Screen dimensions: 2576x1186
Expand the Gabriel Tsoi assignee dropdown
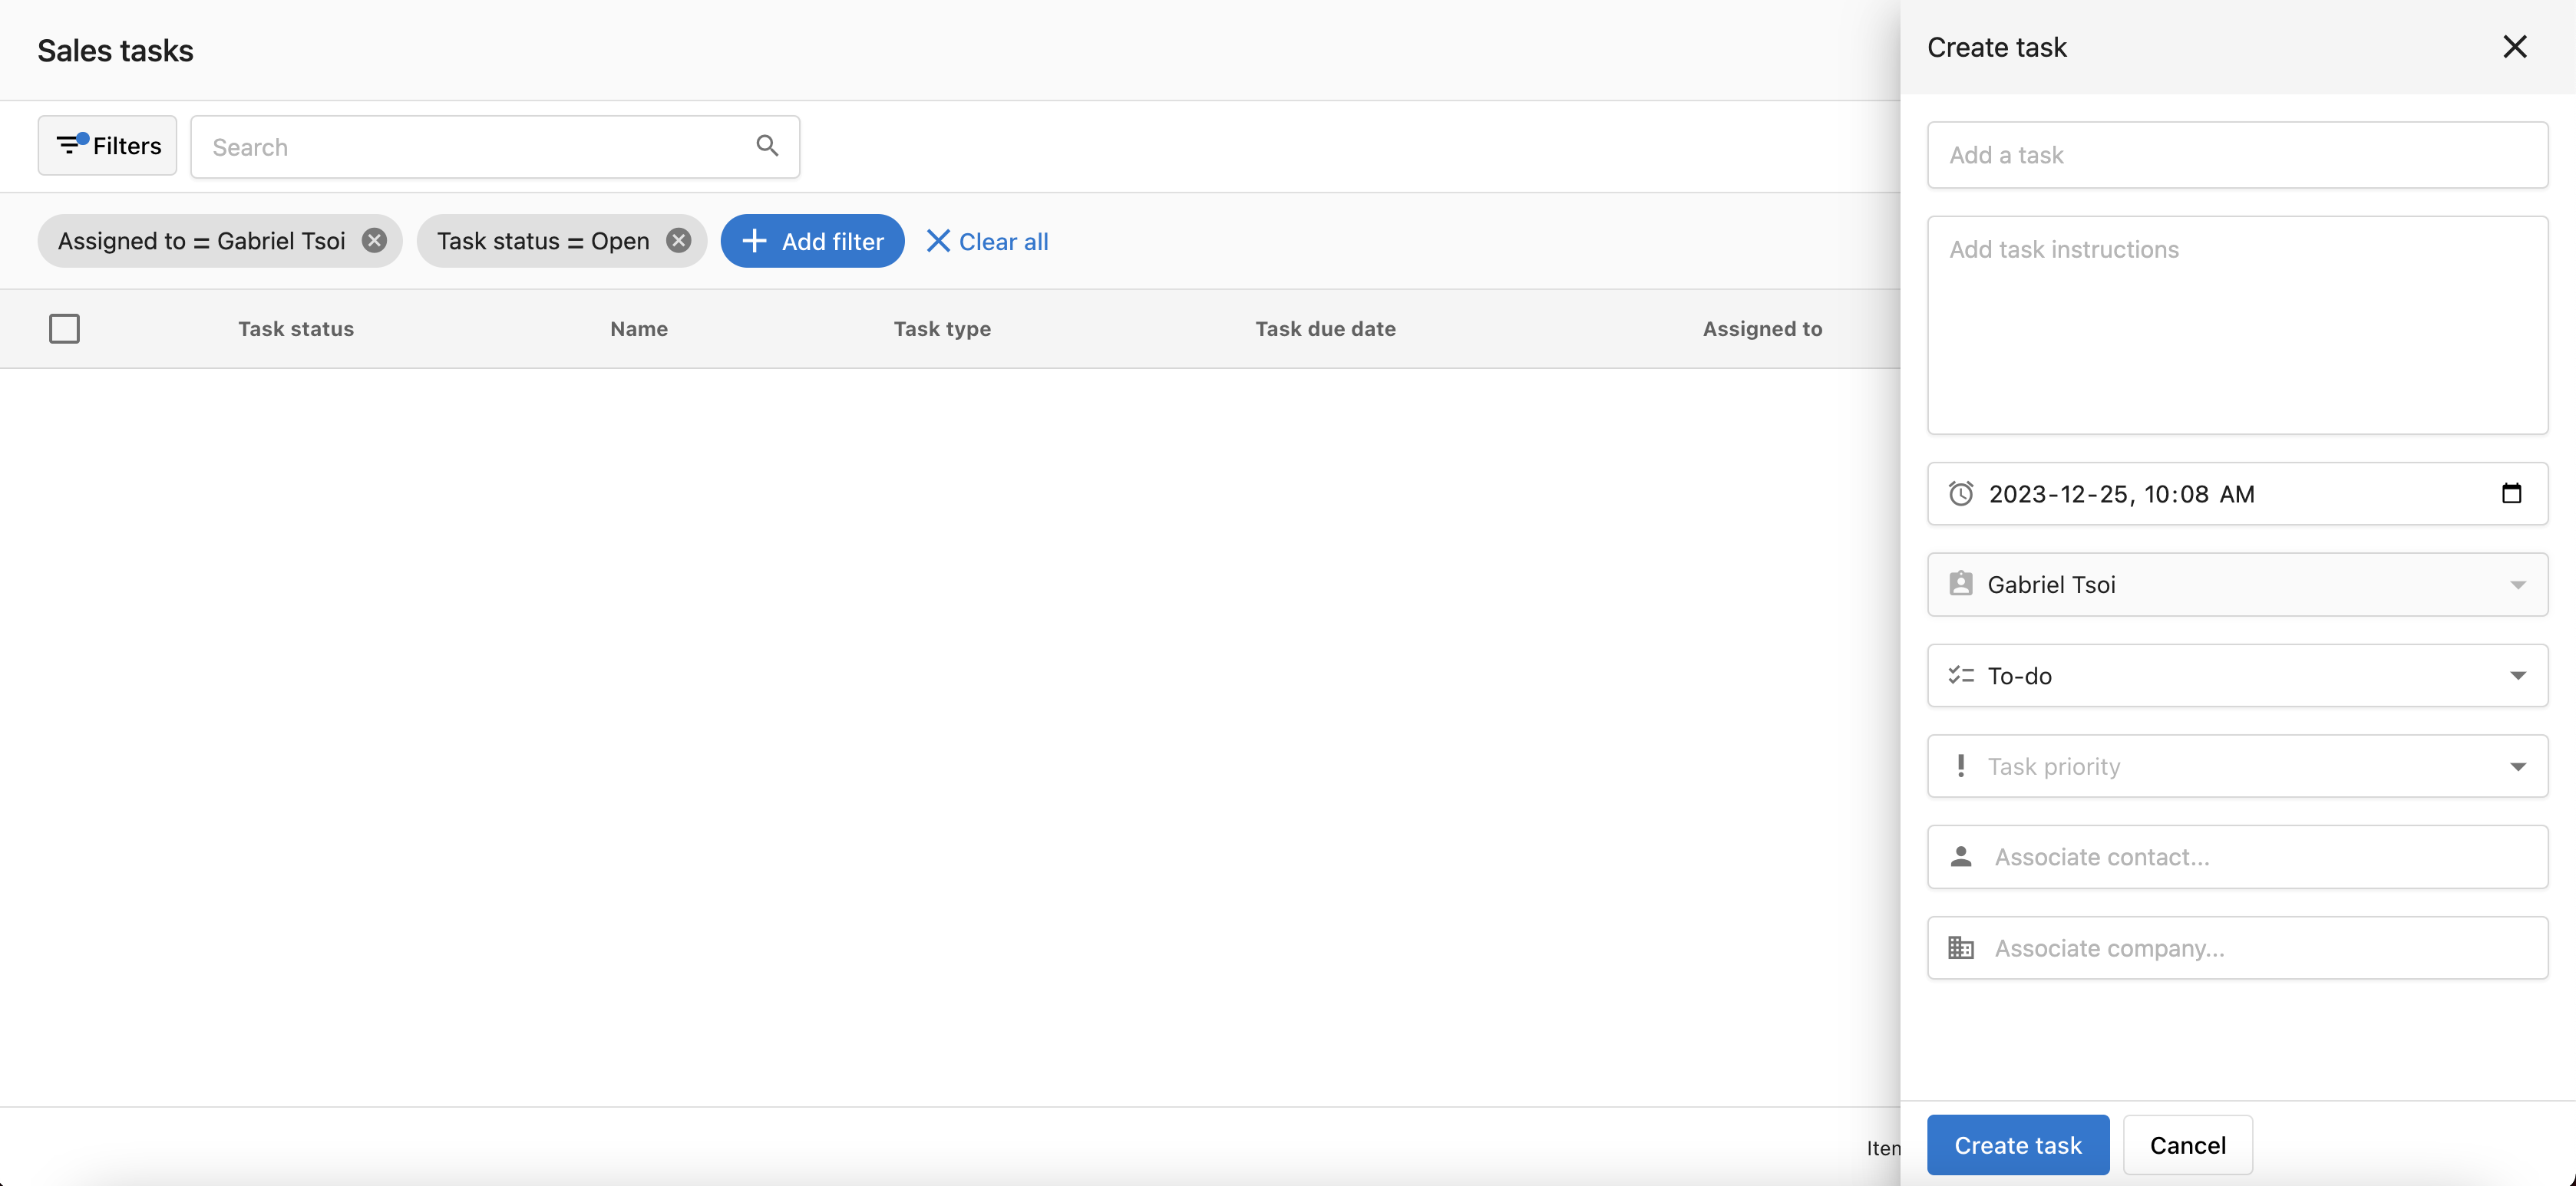2518,585
